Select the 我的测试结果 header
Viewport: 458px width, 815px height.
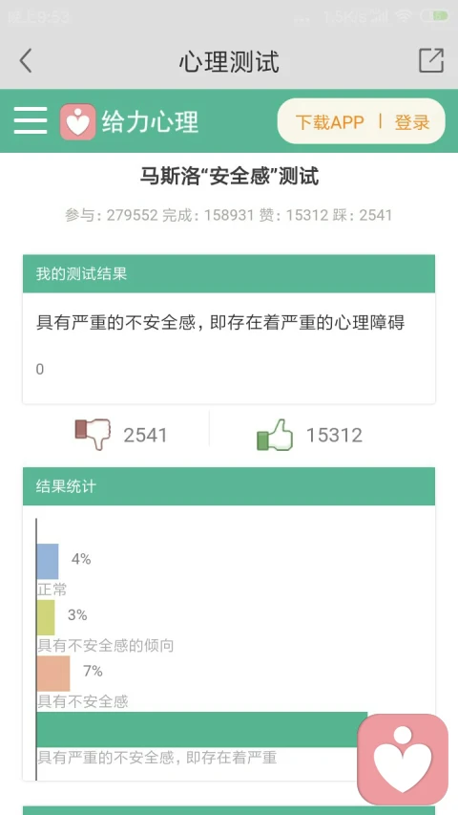coord(229,274)
